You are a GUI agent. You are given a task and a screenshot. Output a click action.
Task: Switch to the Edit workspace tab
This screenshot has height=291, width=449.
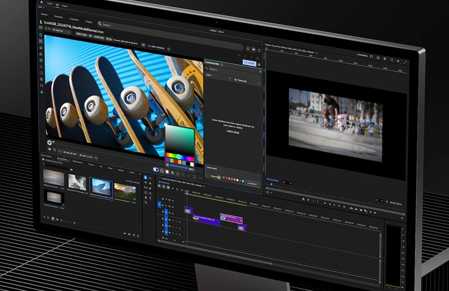[x=57, y=5]
